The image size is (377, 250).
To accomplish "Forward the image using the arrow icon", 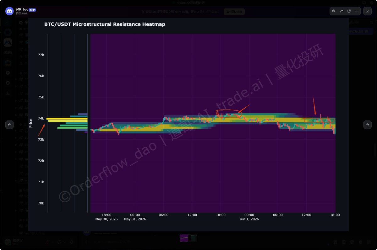I will click(341, 11).
